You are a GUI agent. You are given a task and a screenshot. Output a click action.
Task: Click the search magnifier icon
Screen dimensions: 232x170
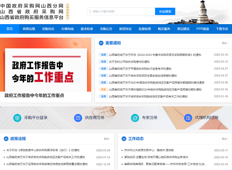tap(90, 12)
